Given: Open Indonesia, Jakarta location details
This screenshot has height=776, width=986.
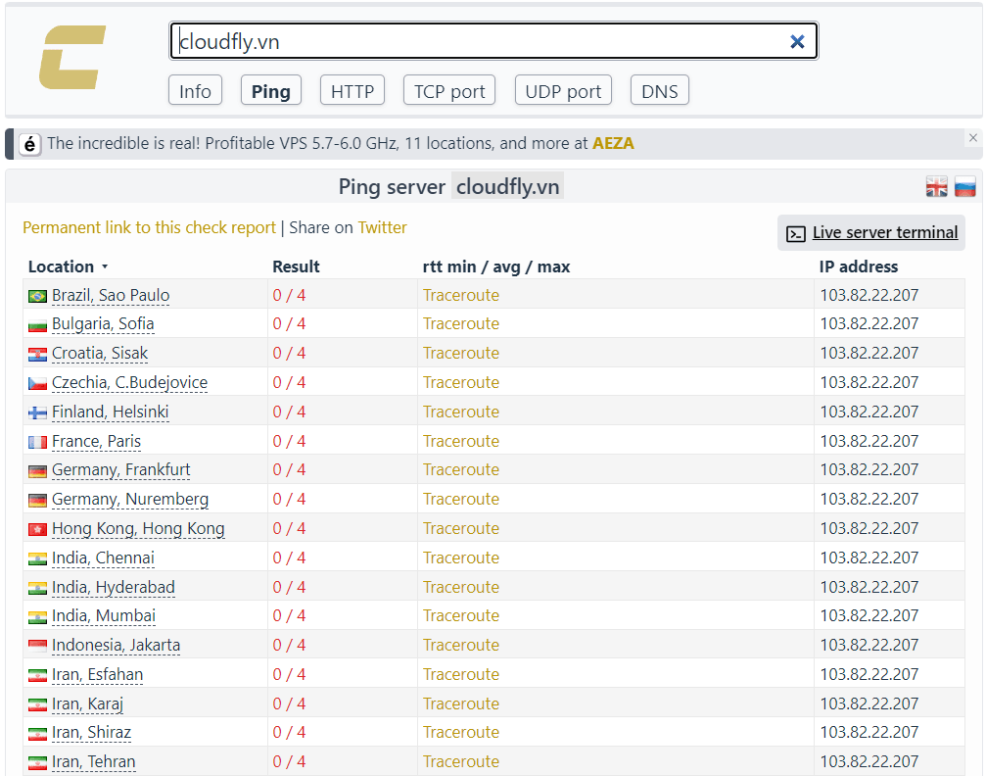Looking at the screenshot, I should (x=116, y=645).
